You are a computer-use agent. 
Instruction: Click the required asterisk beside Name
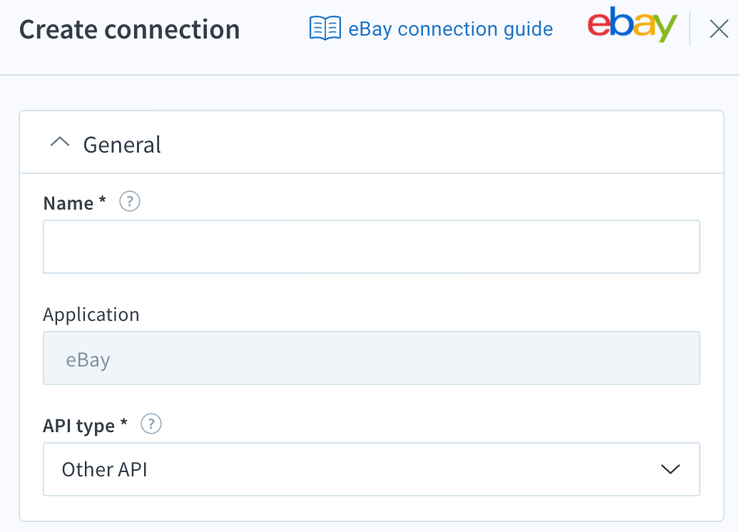tap(102, 200)
